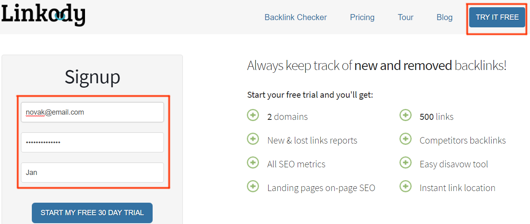Click plus icon next to New & lost links reports
The height and width of the screenshot is (224, 530).
253,139
